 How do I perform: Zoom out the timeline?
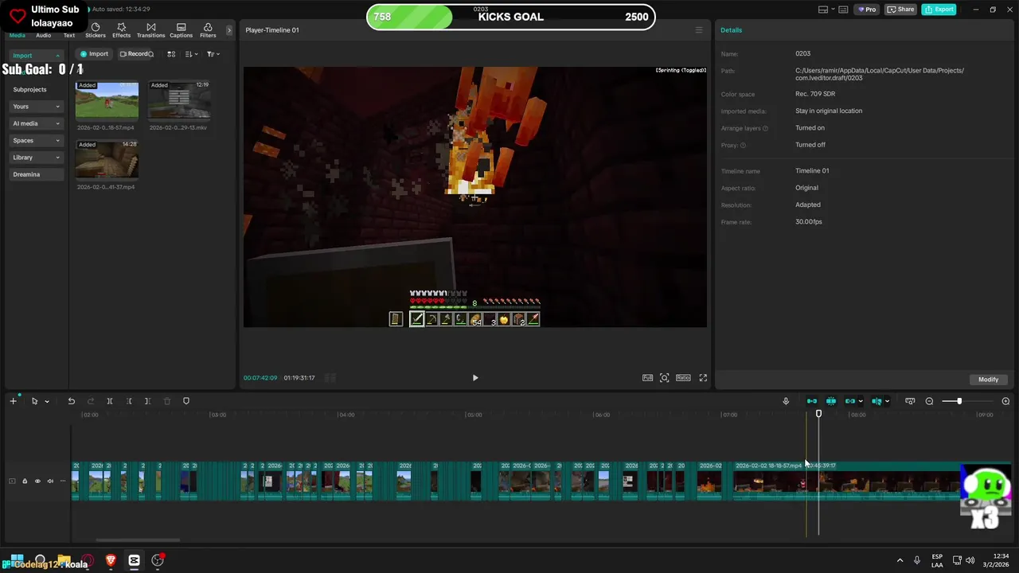tap(929, 401)
